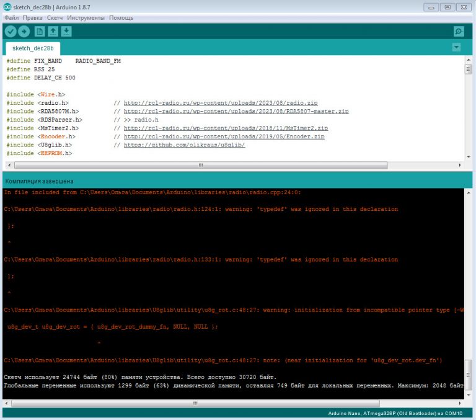Expand the tab options dropdown arrow
Viewport: 476px width, 420px height.
tap(457, 47)
